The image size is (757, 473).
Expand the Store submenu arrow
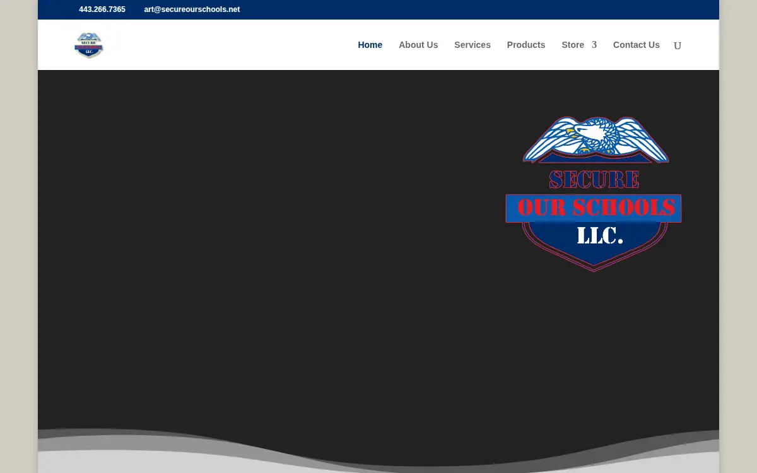click(x=594, y=45)
